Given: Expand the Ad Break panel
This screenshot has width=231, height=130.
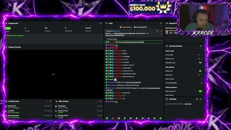Looking at the screenshot, I should coord(200,99).
